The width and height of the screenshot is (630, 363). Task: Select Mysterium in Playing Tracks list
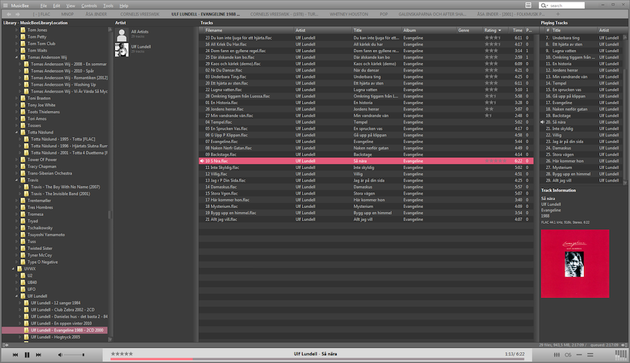(x=562, y=167)
